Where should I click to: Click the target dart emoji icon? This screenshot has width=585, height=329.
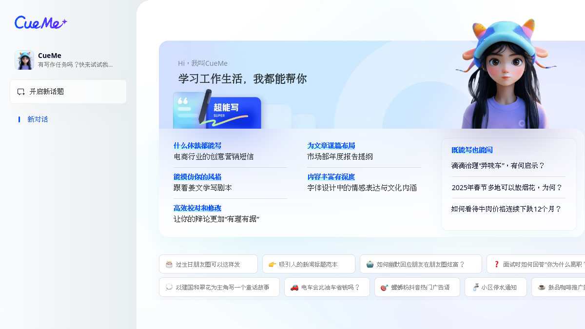pos(385,287)
